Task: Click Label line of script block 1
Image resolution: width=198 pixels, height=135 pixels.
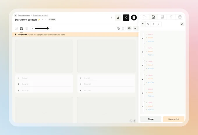Action: [x=150, y=34]
